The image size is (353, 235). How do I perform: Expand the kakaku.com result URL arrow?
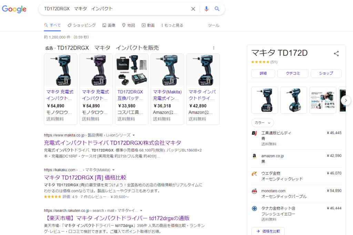[113, 170]
